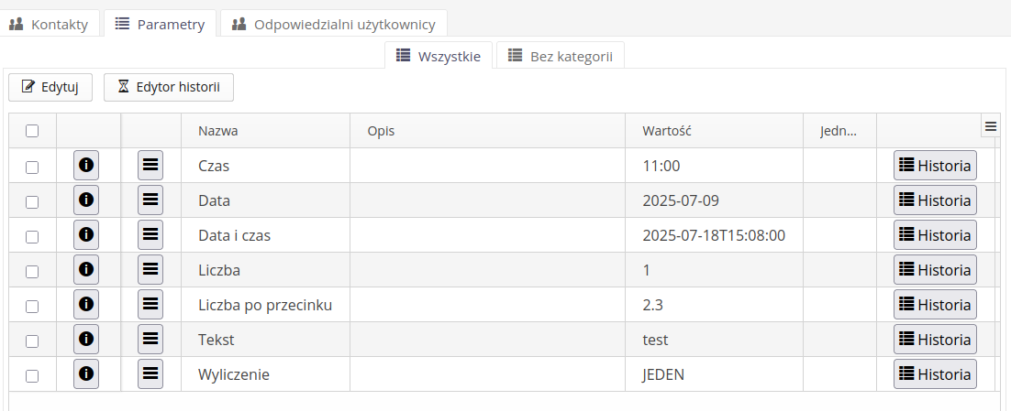This screenshot has width=1011, height=411.
Task: Click the info icon in the Czas row
Action: (86, 166)
